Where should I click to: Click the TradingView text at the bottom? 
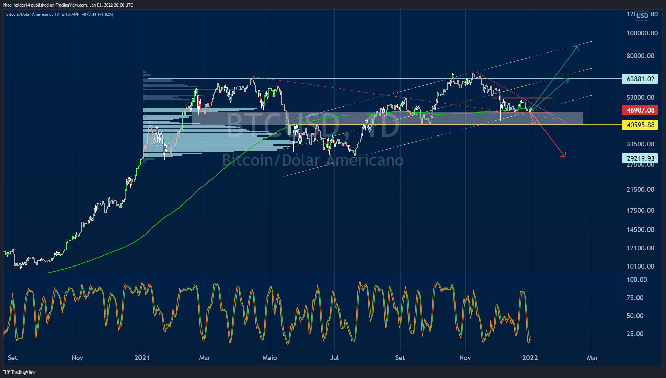tap(23, 372)
